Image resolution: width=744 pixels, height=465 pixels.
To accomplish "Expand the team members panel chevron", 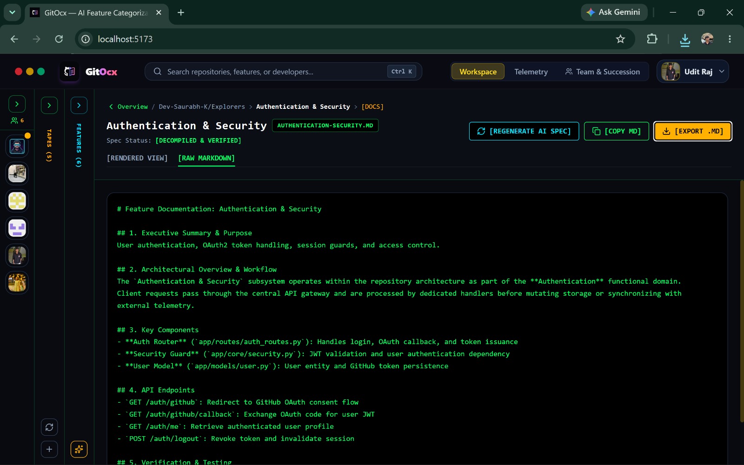I will pos(17,104).
